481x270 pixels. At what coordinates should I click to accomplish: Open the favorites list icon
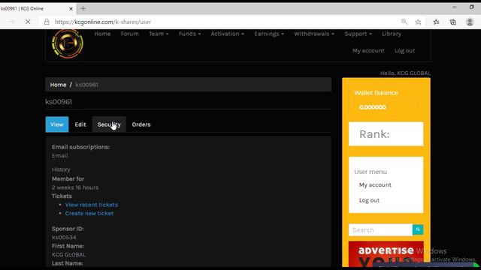tap(436, 22)
